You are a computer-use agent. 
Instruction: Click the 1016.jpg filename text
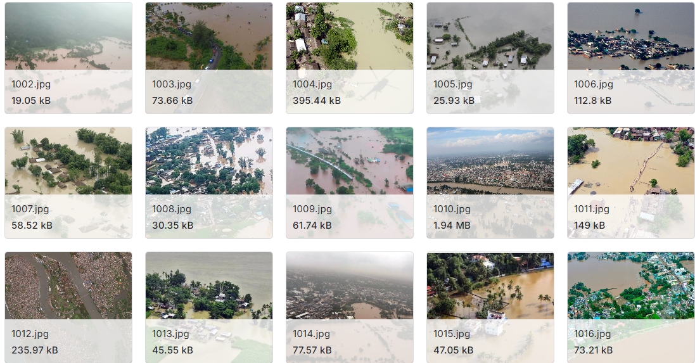coord(594,334)
